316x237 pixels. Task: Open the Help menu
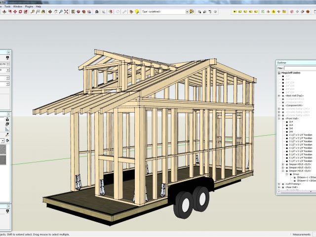point(39,6)
